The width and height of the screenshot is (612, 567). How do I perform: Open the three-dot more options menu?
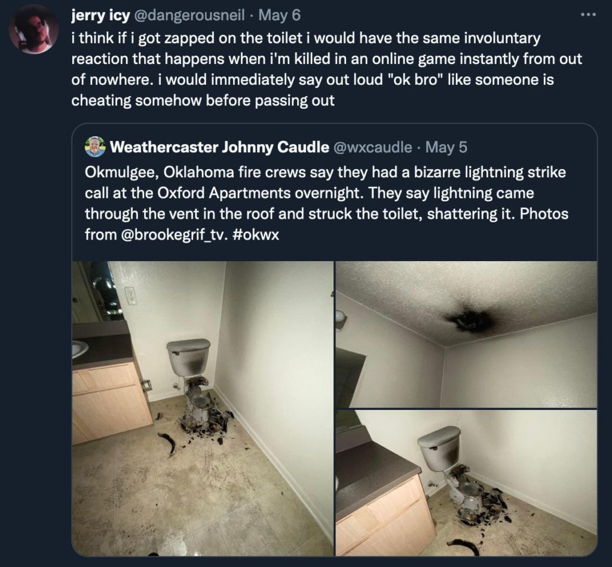pos(588,15)
